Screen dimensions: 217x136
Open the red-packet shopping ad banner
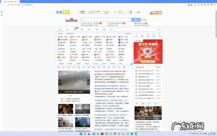[x=148, y=51]
